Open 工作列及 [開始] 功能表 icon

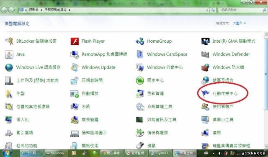[9, 80]
